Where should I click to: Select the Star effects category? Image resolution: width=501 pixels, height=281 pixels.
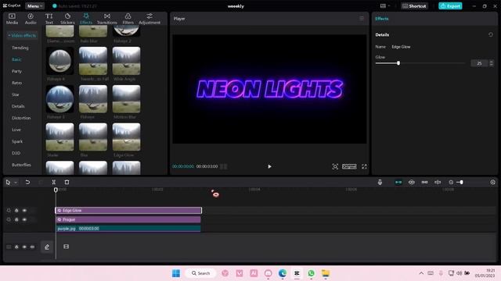(16, 94)
